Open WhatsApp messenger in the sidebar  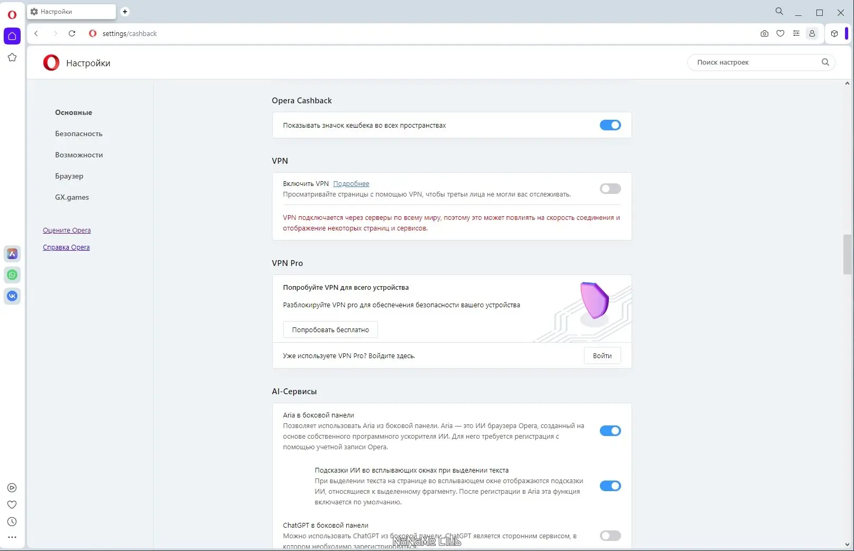point(12,275)
